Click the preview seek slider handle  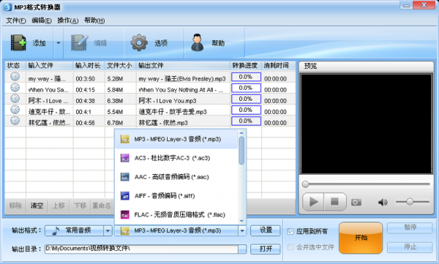(x=305, y=184)
